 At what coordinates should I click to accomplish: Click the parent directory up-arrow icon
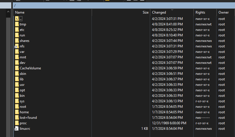coord(17,19)
